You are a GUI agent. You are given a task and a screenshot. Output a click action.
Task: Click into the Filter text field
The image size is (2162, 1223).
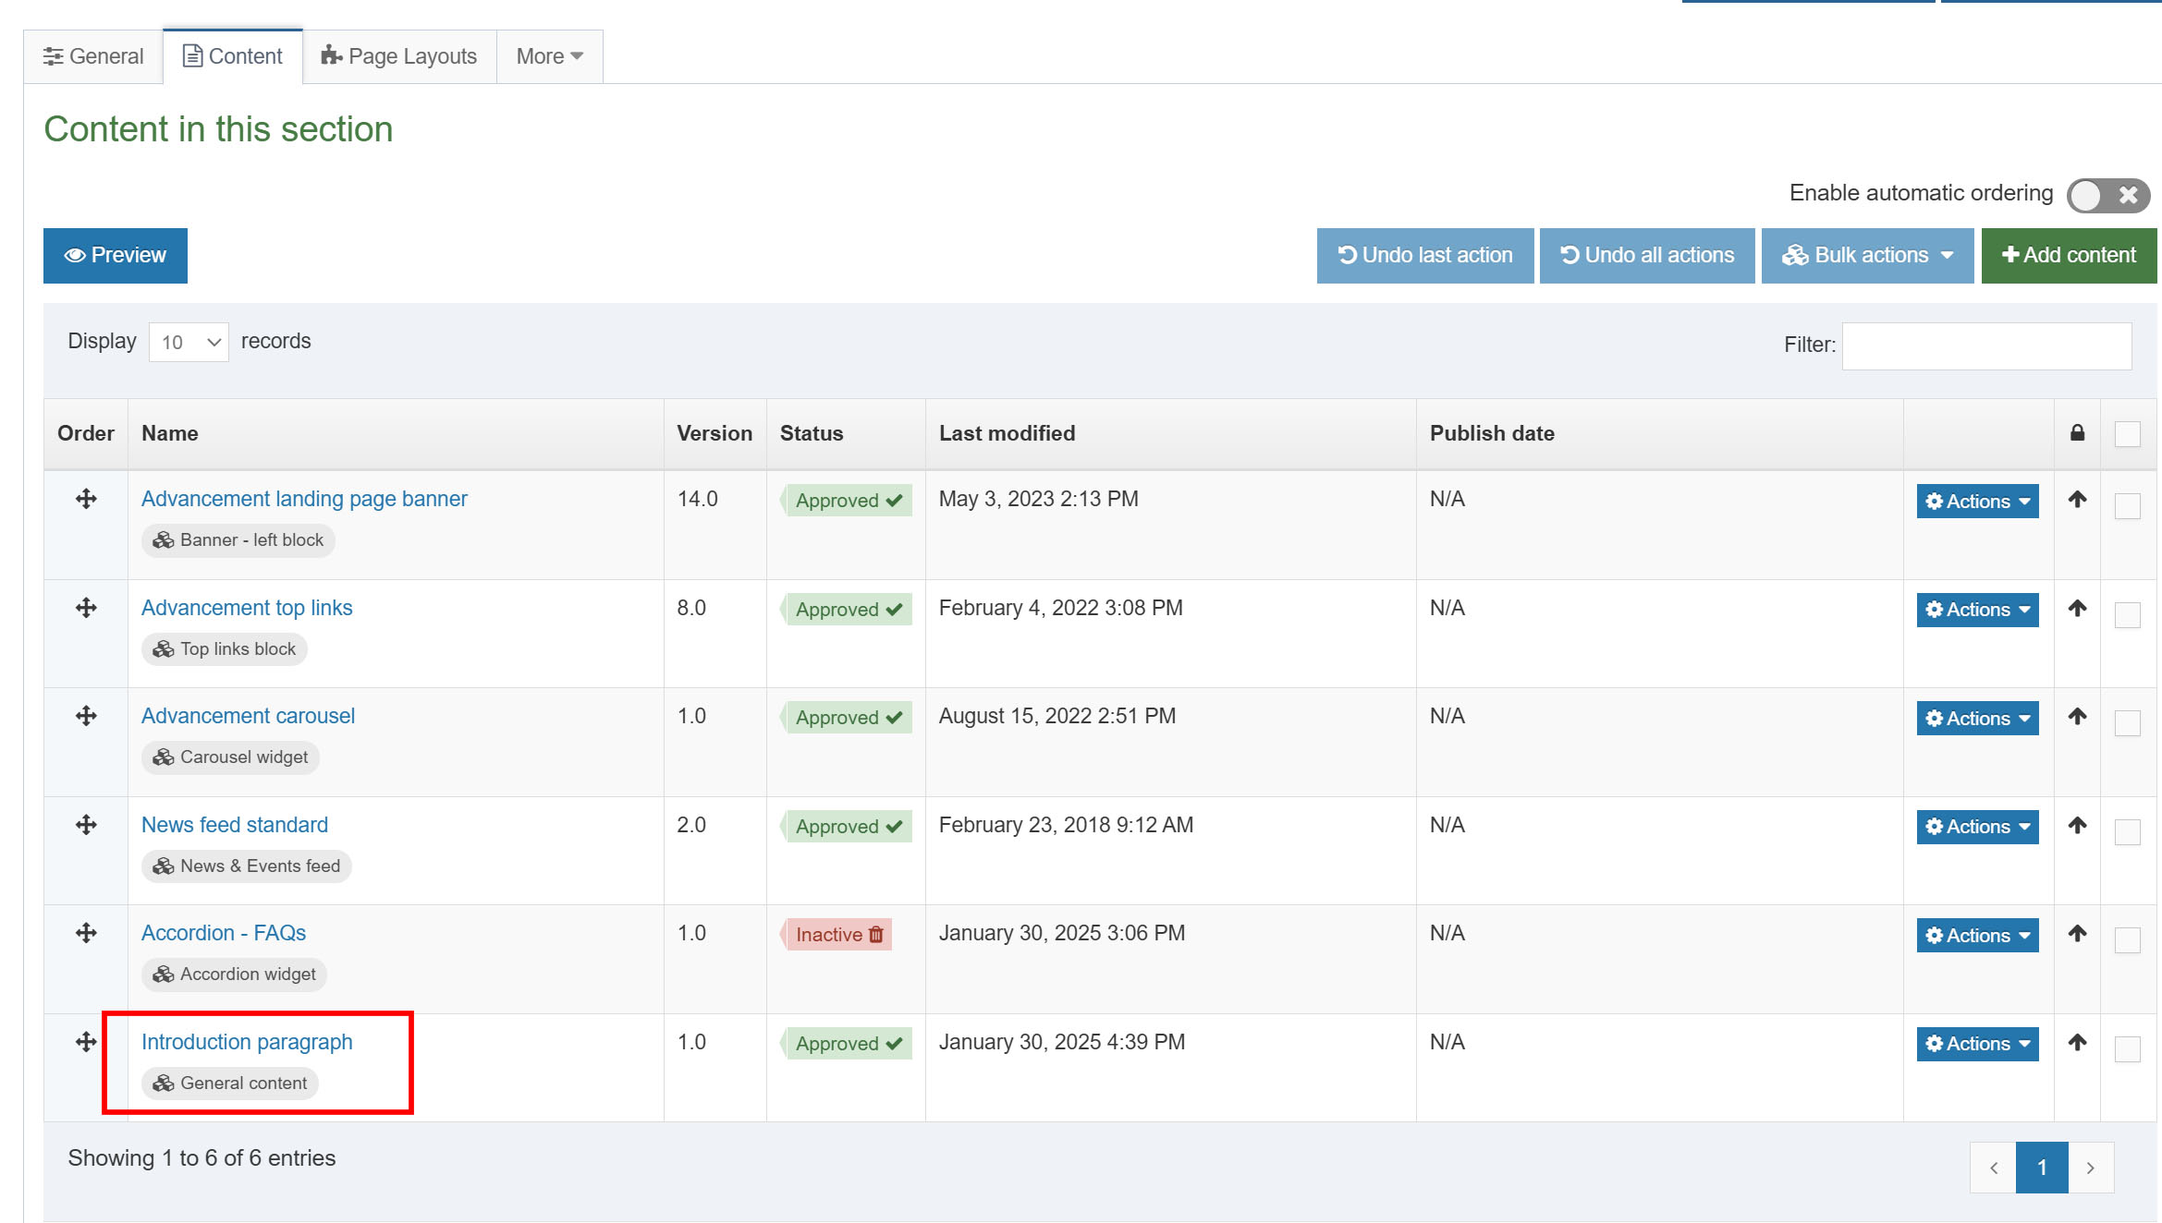1986,346
